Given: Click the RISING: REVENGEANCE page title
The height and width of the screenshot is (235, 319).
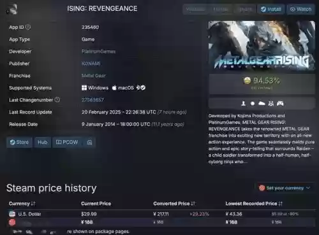Looking at the screenshot, I should (x=102, y=8).
